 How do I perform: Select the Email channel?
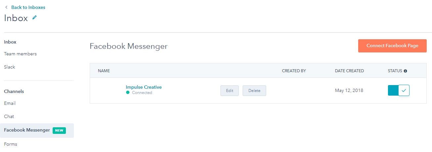(10, 103)
